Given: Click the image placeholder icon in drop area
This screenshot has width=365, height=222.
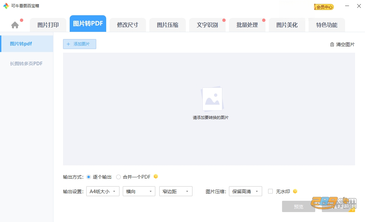Looking at the screenshot, I should [x=212, y=99].
